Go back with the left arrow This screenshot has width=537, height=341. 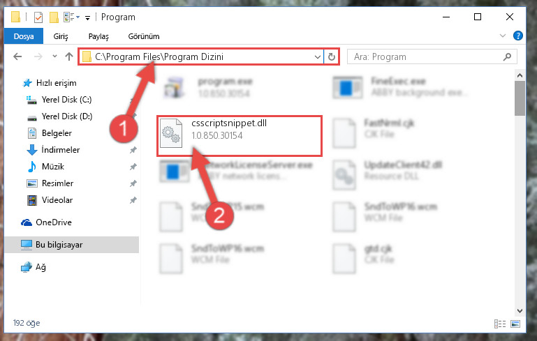[17, 56]
